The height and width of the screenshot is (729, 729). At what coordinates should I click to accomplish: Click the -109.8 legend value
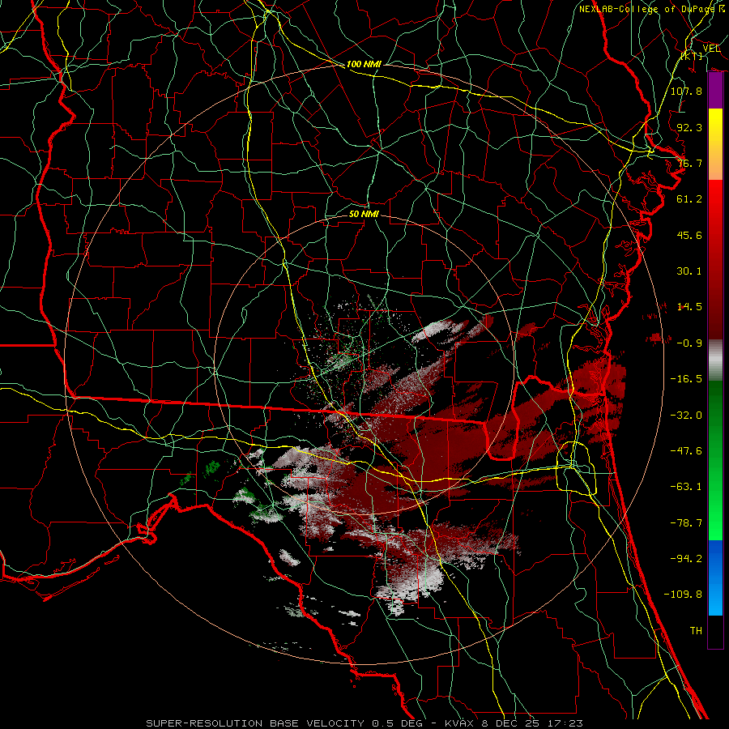pos(683,595)
